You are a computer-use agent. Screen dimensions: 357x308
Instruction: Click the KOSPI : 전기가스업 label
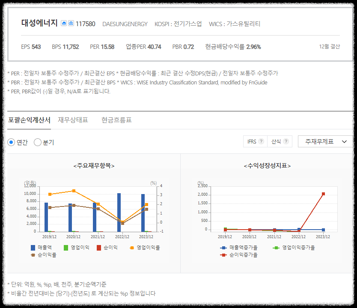[x=178, y=24]
